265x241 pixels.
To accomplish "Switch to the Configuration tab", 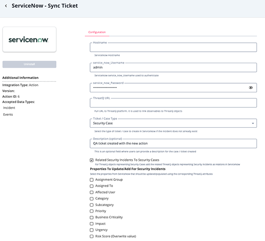I will coord(97,32).
